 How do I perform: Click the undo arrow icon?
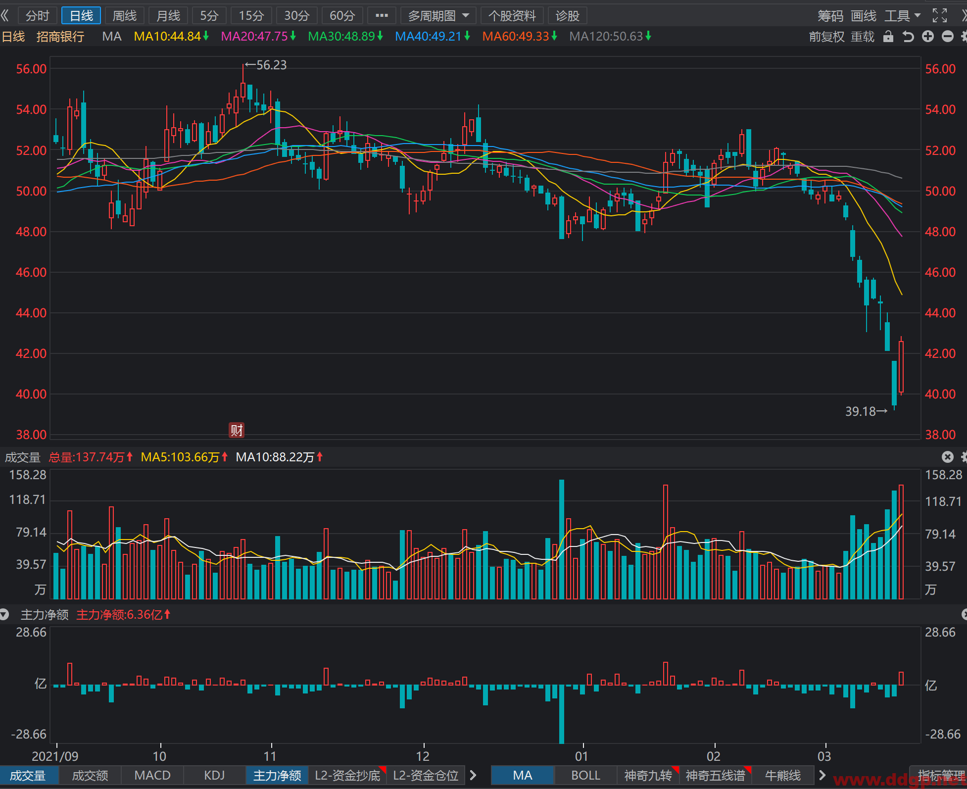click(908, 37)
